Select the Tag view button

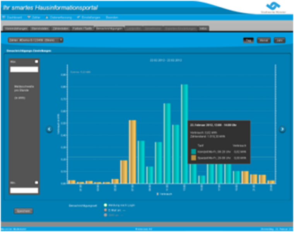pyautogui.click(x=248, y=40)
